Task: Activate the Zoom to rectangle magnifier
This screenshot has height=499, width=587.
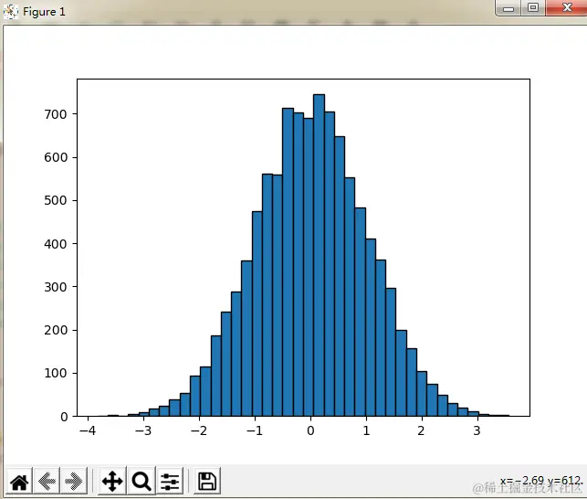Action: pos(142,481)
